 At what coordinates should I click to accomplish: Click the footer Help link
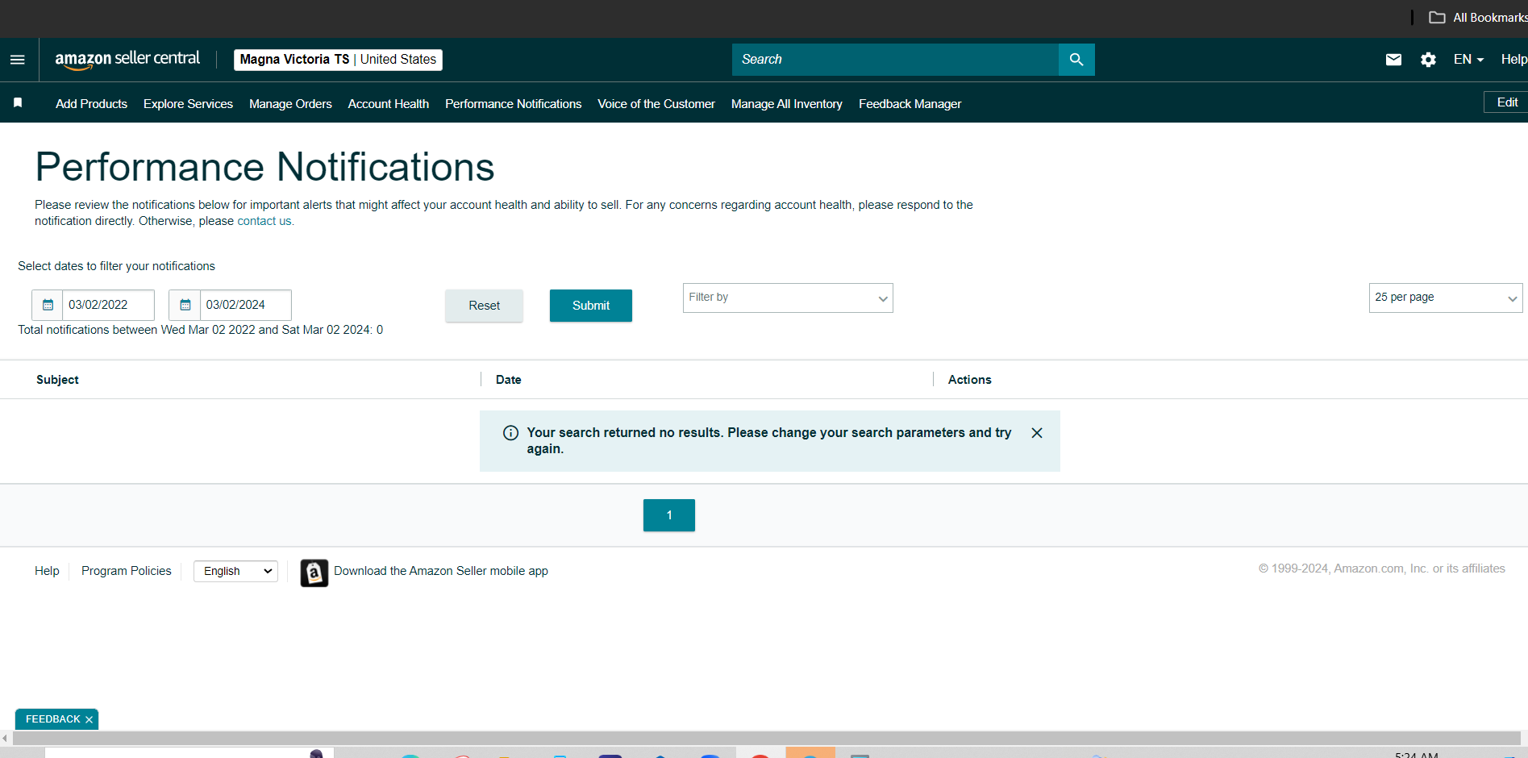(x=47, y=571)
